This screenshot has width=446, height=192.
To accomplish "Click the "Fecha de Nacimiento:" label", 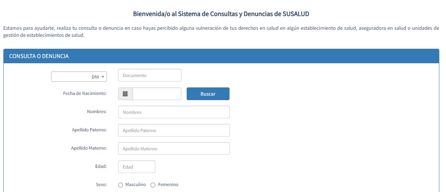I will tap(85, 93).
